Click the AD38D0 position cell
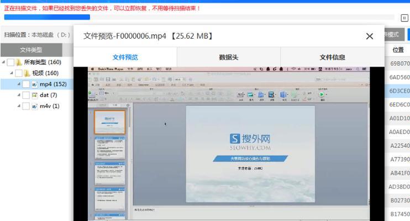This screenshot has width=410, height=221. [x=400, y=187]
